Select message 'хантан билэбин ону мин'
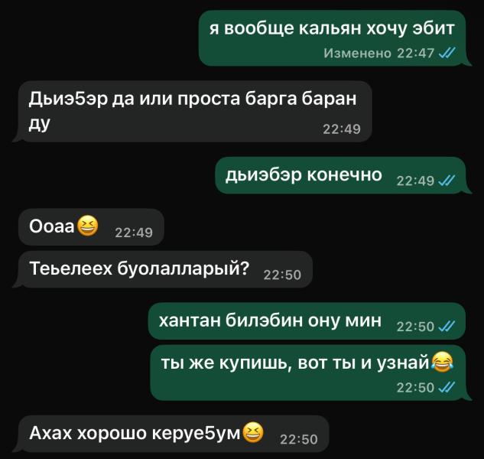Viewport: 484px width, 459px height. (307, 321)
